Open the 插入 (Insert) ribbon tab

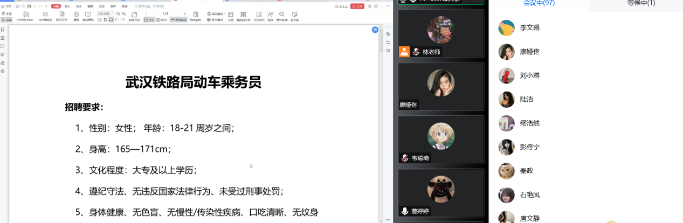(x=67, y=6)
